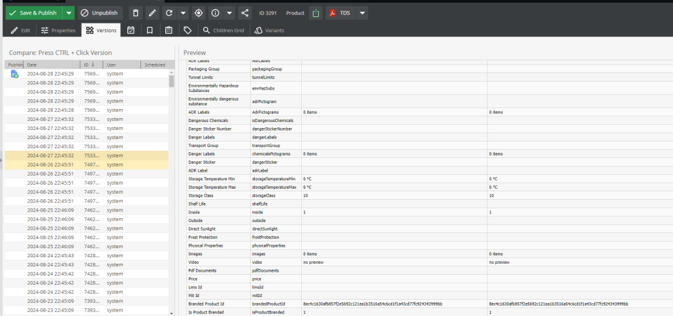Image resolution: width=673 pixels, height=316 pixels.
Task: Click the Unpublish button
Action: pyautogui.click(x=99, y=13)
